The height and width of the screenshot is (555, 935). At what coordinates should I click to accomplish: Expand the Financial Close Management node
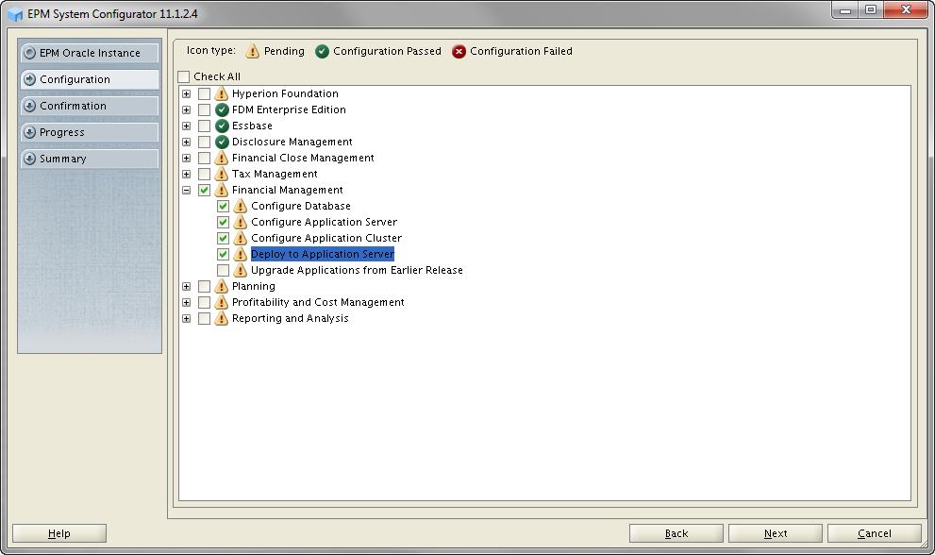(x=186, y=159)
